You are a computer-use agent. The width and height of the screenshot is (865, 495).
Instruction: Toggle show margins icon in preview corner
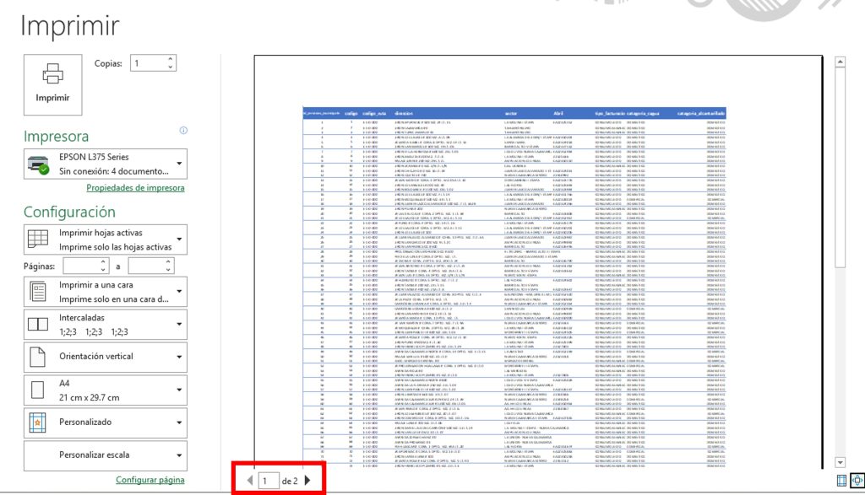(841, 481)
